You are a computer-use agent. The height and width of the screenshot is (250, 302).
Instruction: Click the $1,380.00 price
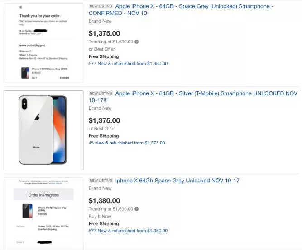[104, 201]
